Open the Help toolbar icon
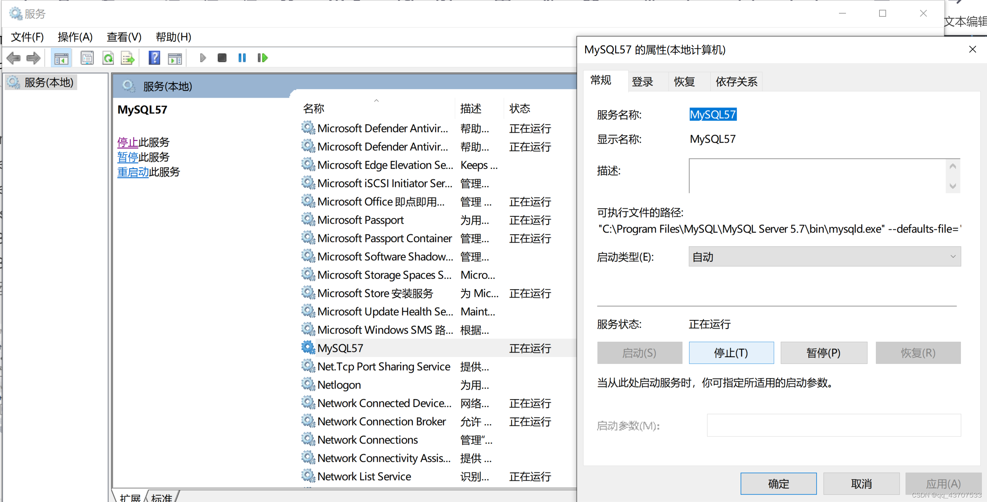 [154, 58]
